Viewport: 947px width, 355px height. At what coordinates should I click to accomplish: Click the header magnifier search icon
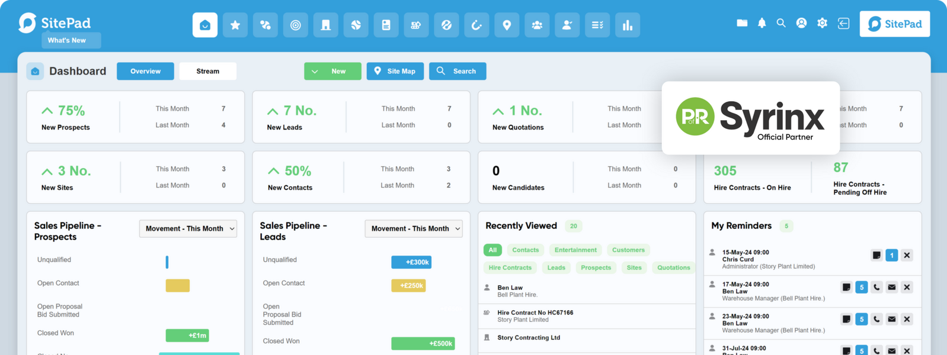coord(781,23)
